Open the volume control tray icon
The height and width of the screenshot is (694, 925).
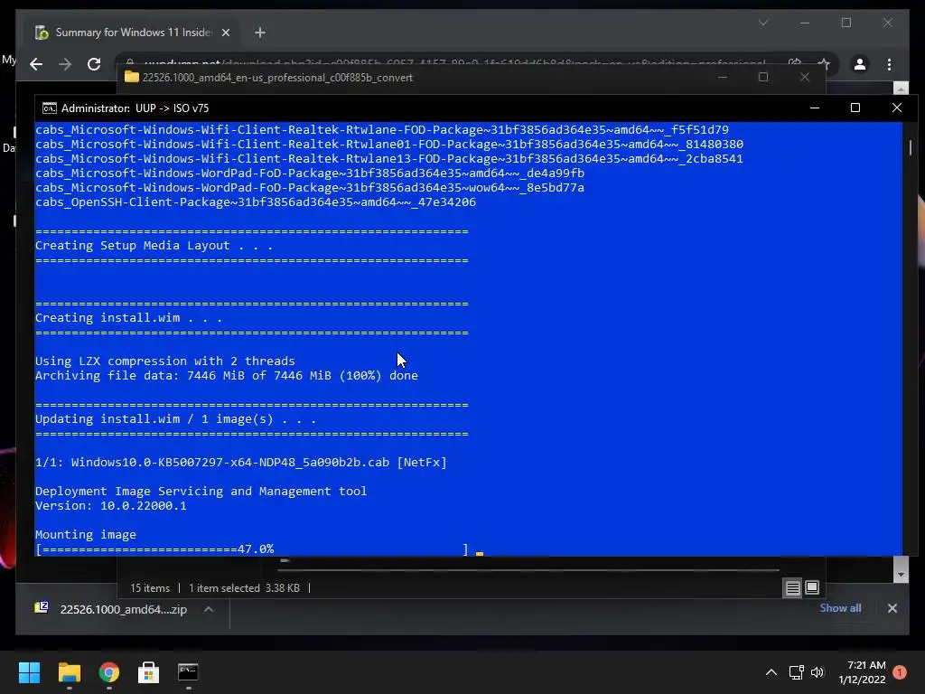point(818,672)
